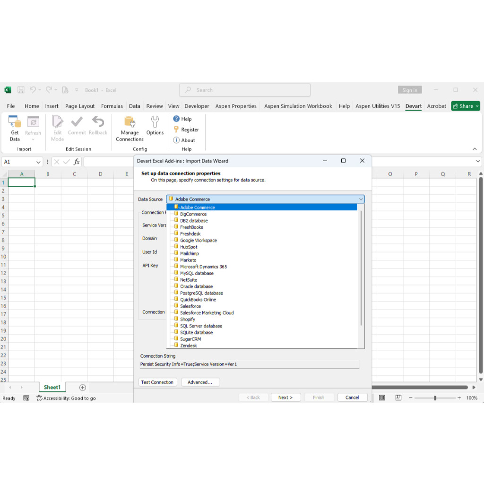Screen dimensions: 484x484
Task: Click the Help icon in the ribbon
Action: pyautogui.click(x=176, y=119)
